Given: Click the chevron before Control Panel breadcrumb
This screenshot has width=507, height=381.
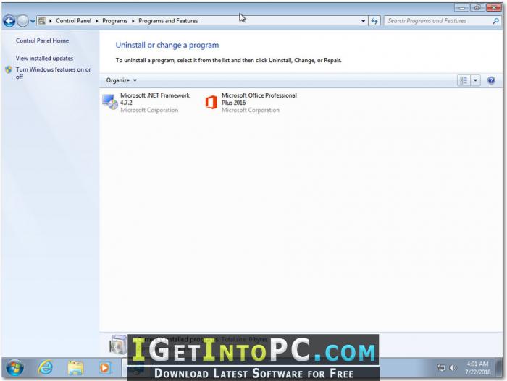Looking at the screenshot, I should [51, 21].
